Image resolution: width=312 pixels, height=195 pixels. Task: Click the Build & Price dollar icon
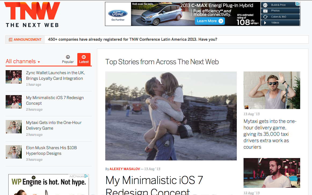click(x=265, y=5)
